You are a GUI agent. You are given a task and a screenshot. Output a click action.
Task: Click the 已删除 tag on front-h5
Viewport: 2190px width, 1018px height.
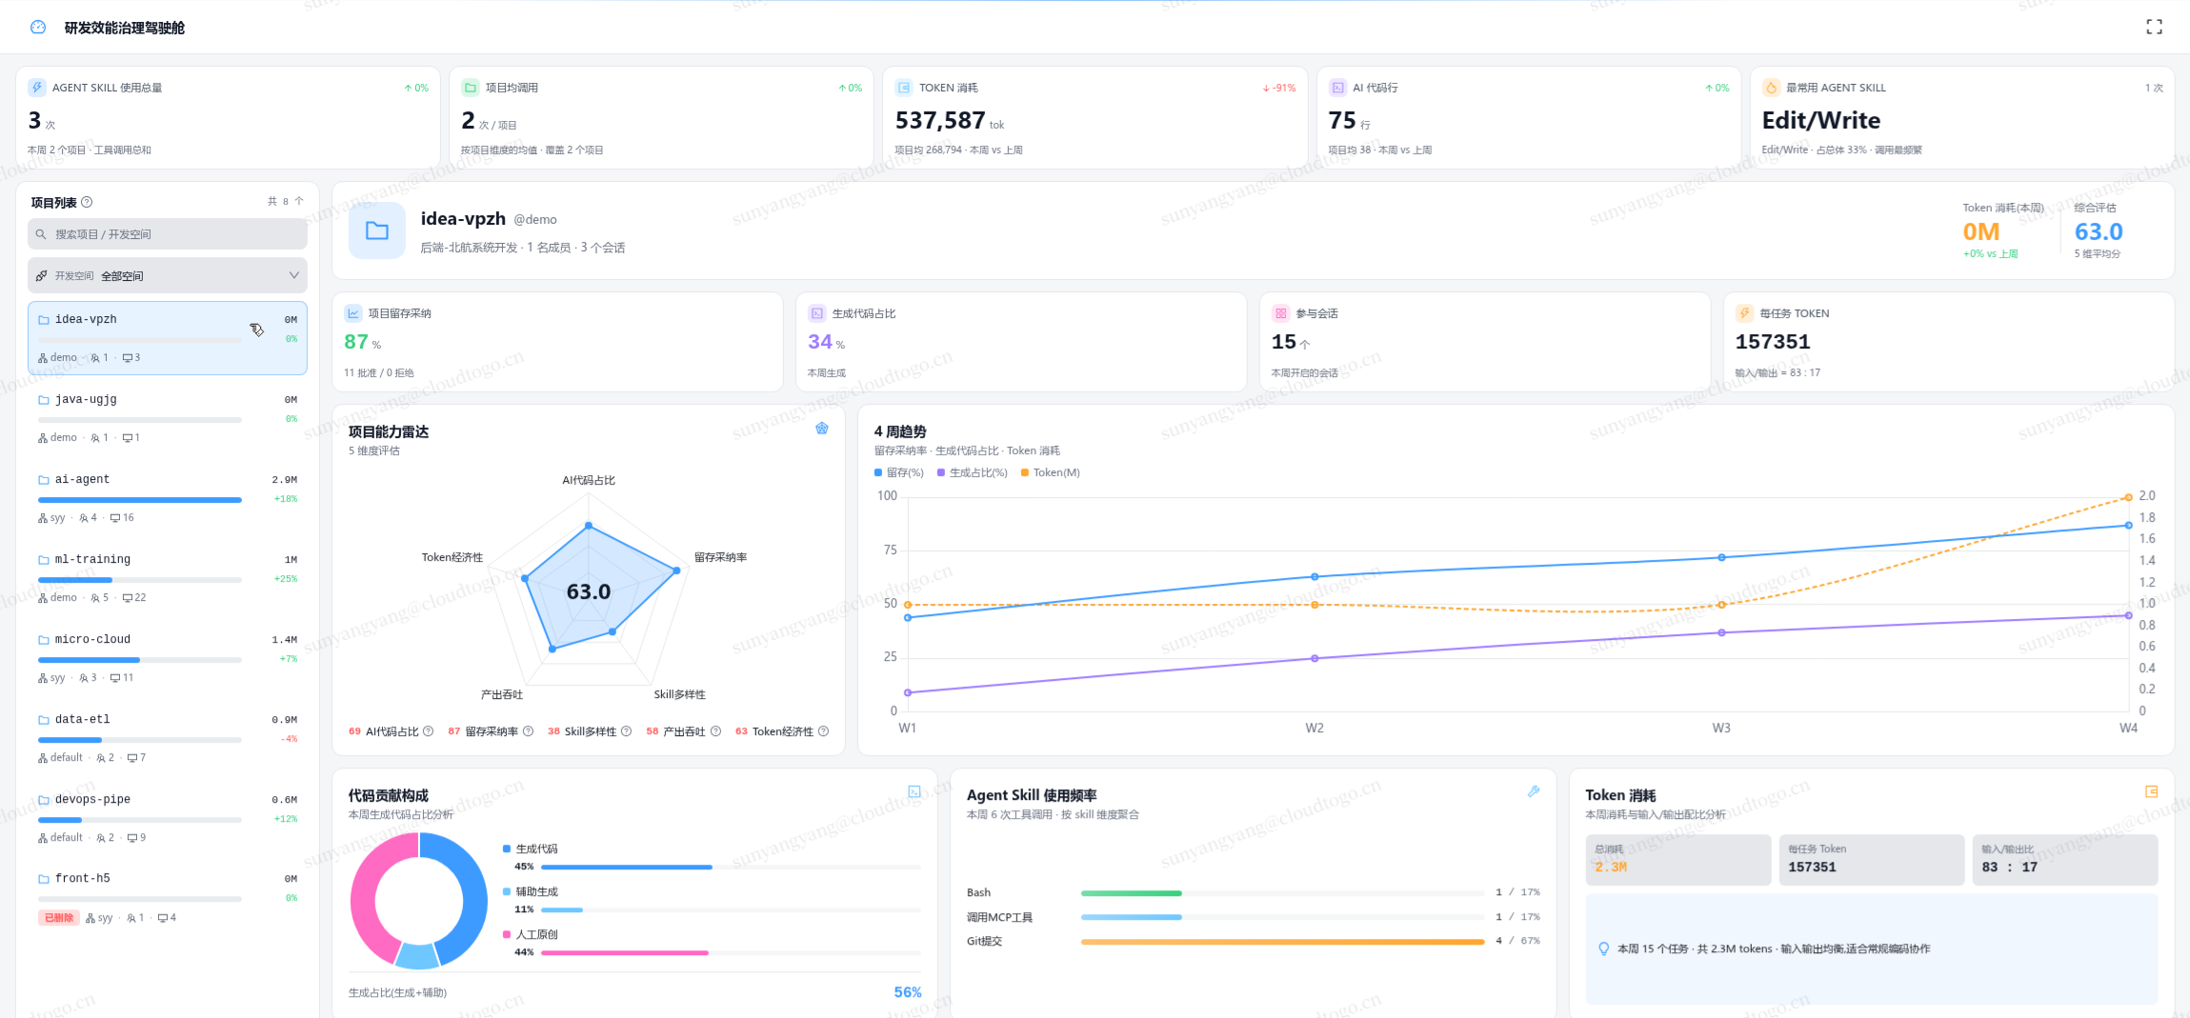pyautogui.click(x=59, y=918)
